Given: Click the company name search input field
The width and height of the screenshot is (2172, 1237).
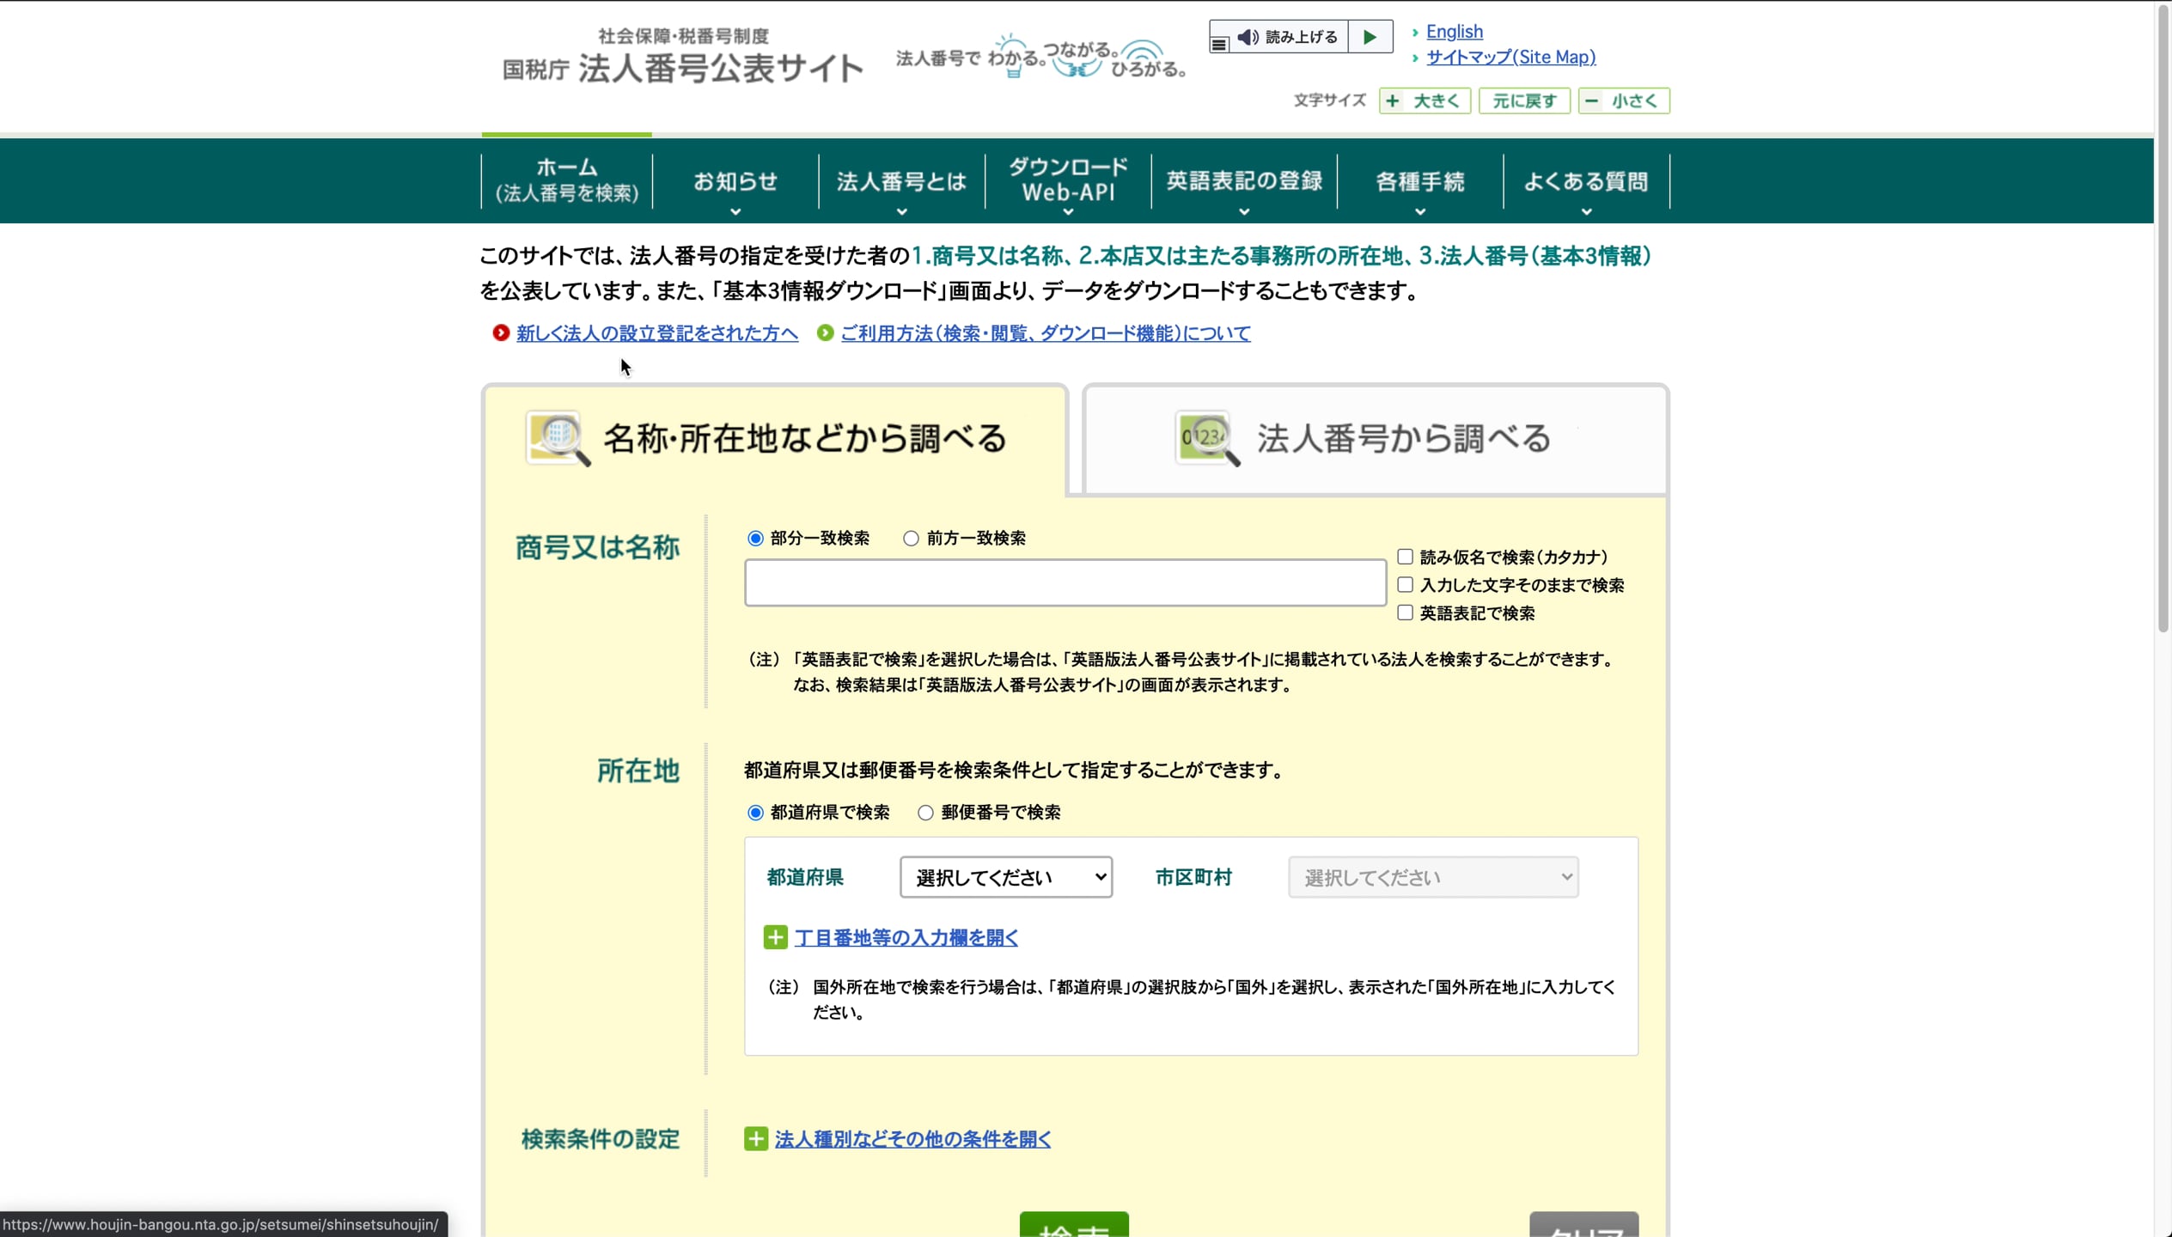Looking at the screenshot, I should pyautogui.click(x=1063, y=582).
